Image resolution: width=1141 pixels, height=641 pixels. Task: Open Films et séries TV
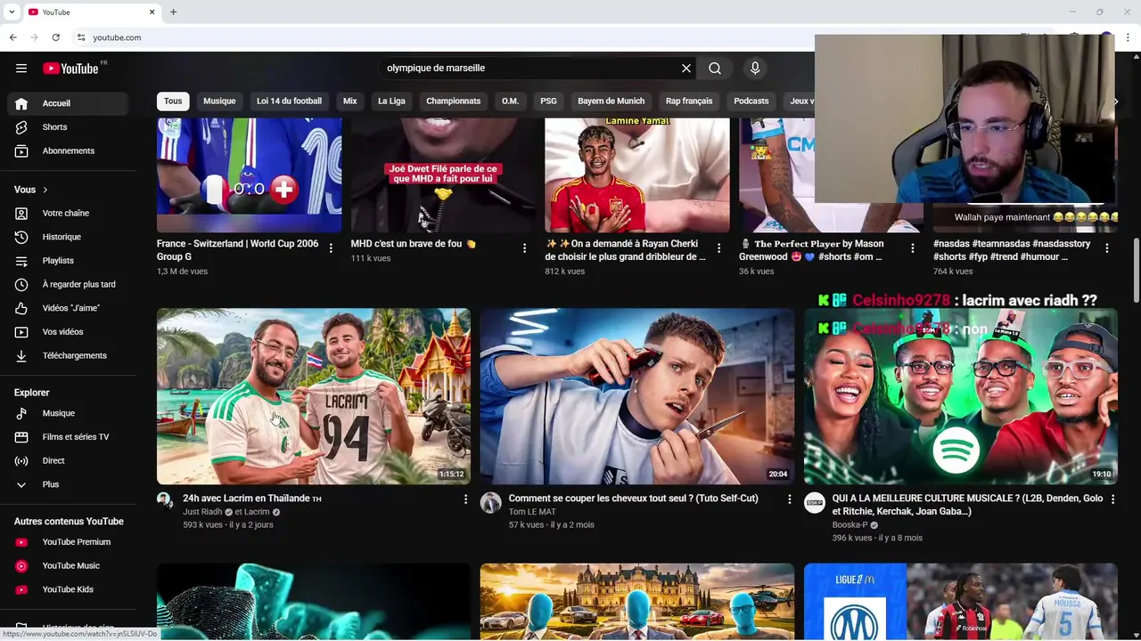(68, 437)
